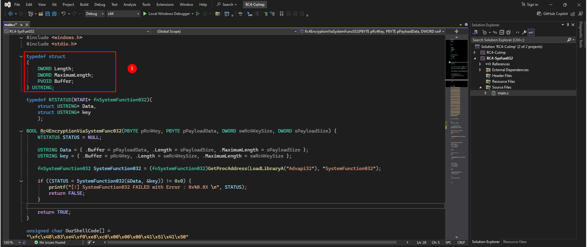This screenshot has height=247, width=587.
Task: Open GitHub Copilot in the title bar
Action: 552,14
